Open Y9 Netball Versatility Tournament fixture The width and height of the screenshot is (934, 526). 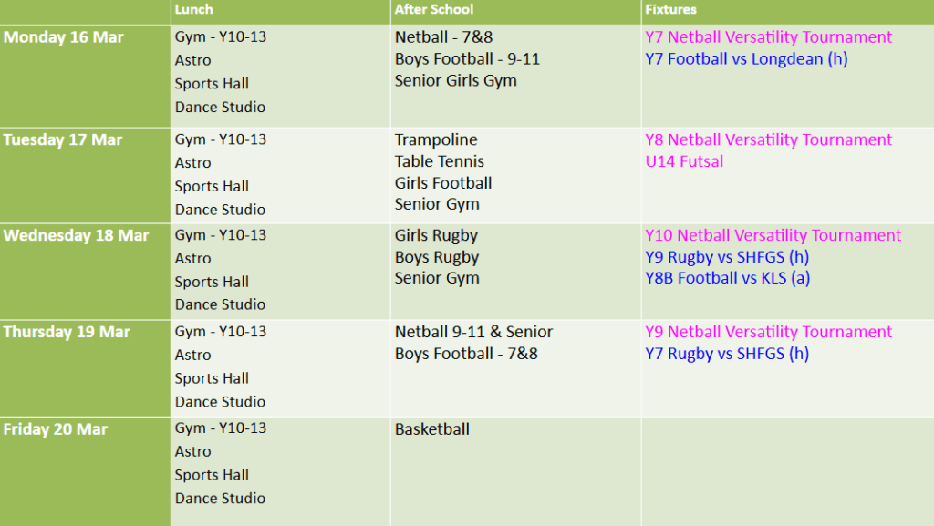click(x=768, y=332)
